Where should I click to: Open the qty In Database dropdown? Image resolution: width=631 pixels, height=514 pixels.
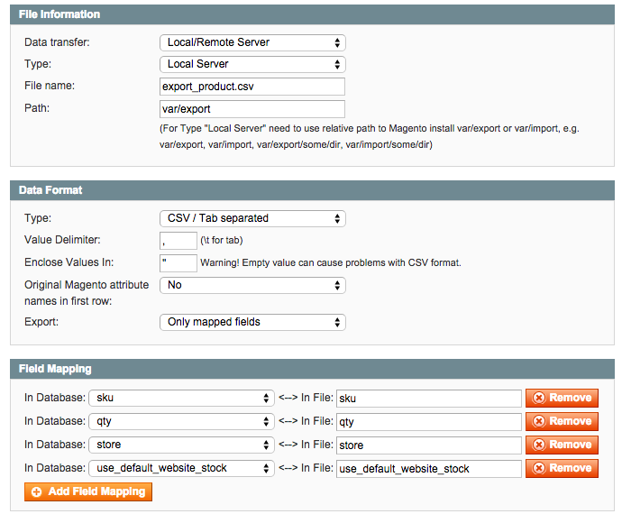(181, 421)
